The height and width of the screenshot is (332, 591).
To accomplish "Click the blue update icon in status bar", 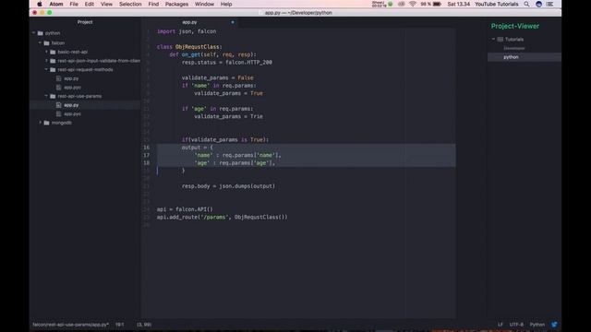I will [x=554, y=325].
